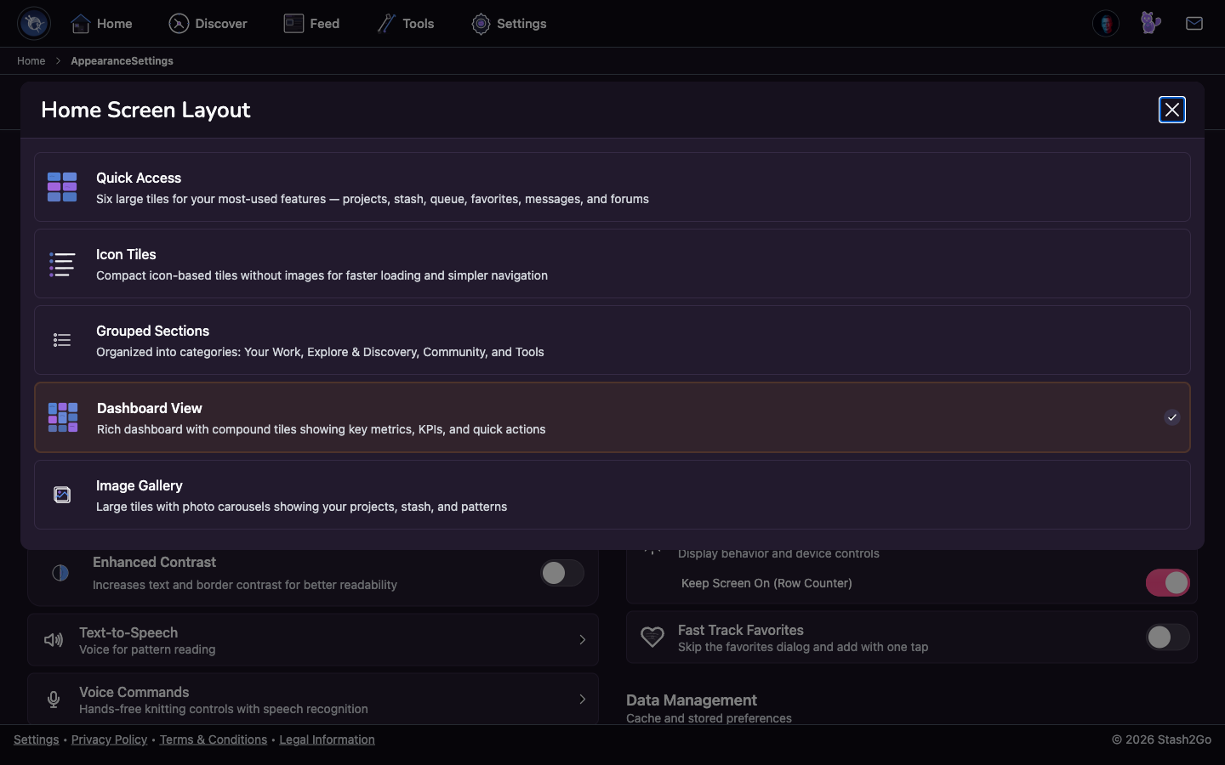Click the Fast Track Favorites heart icon
Viewport: 1225px width, 765px height.
[652, 637]
